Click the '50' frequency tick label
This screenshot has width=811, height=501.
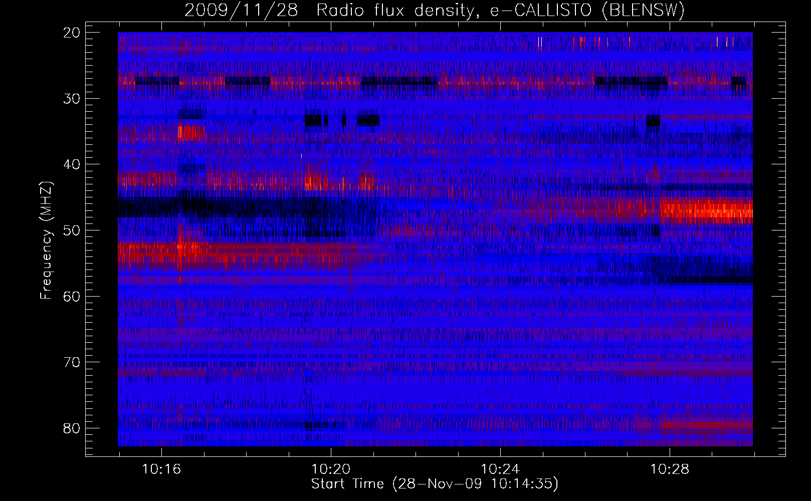72,230
